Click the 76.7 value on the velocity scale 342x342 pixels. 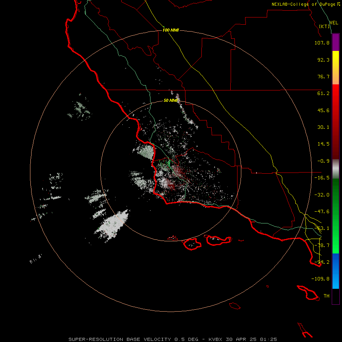click(x=323, y=76)
